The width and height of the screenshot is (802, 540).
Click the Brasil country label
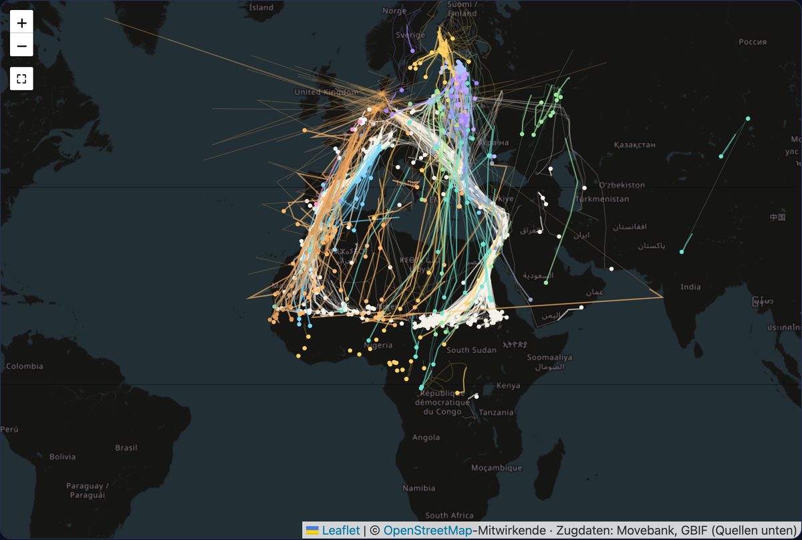pos(126,448)
